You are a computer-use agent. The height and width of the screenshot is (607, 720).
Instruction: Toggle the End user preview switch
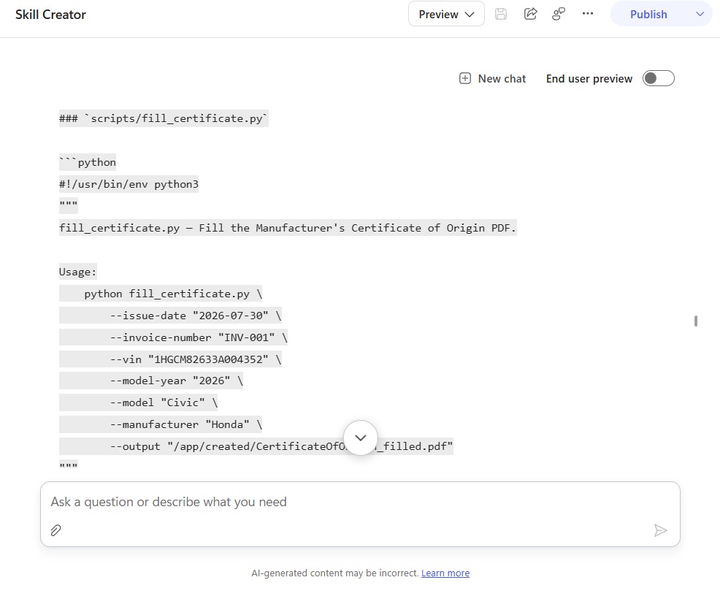point(658,78)
